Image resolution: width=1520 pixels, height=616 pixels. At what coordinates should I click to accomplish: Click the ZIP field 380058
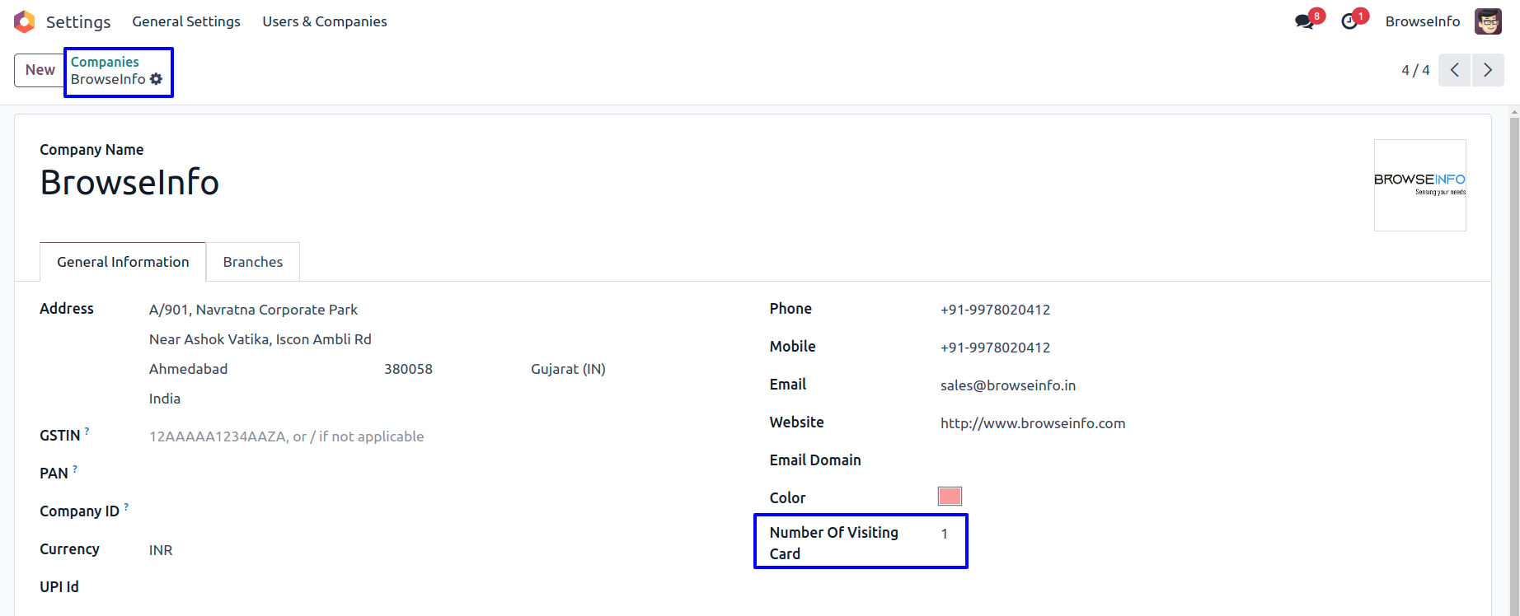pyautogui.click(x=408, y=369)
